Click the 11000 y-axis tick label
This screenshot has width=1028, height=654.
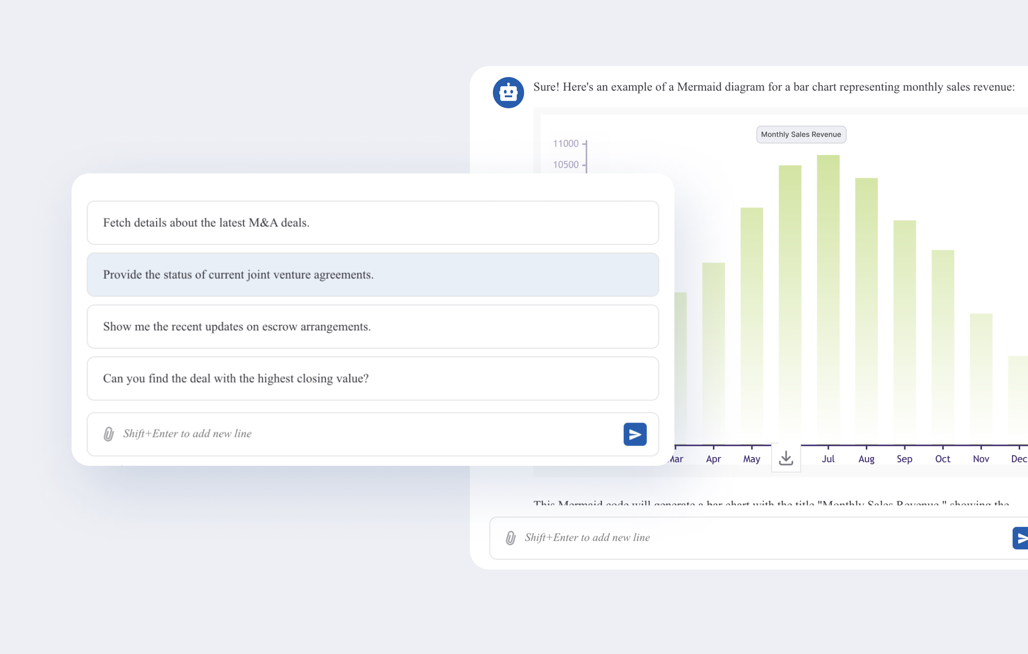pyautogui.click(x=566, y=144)
